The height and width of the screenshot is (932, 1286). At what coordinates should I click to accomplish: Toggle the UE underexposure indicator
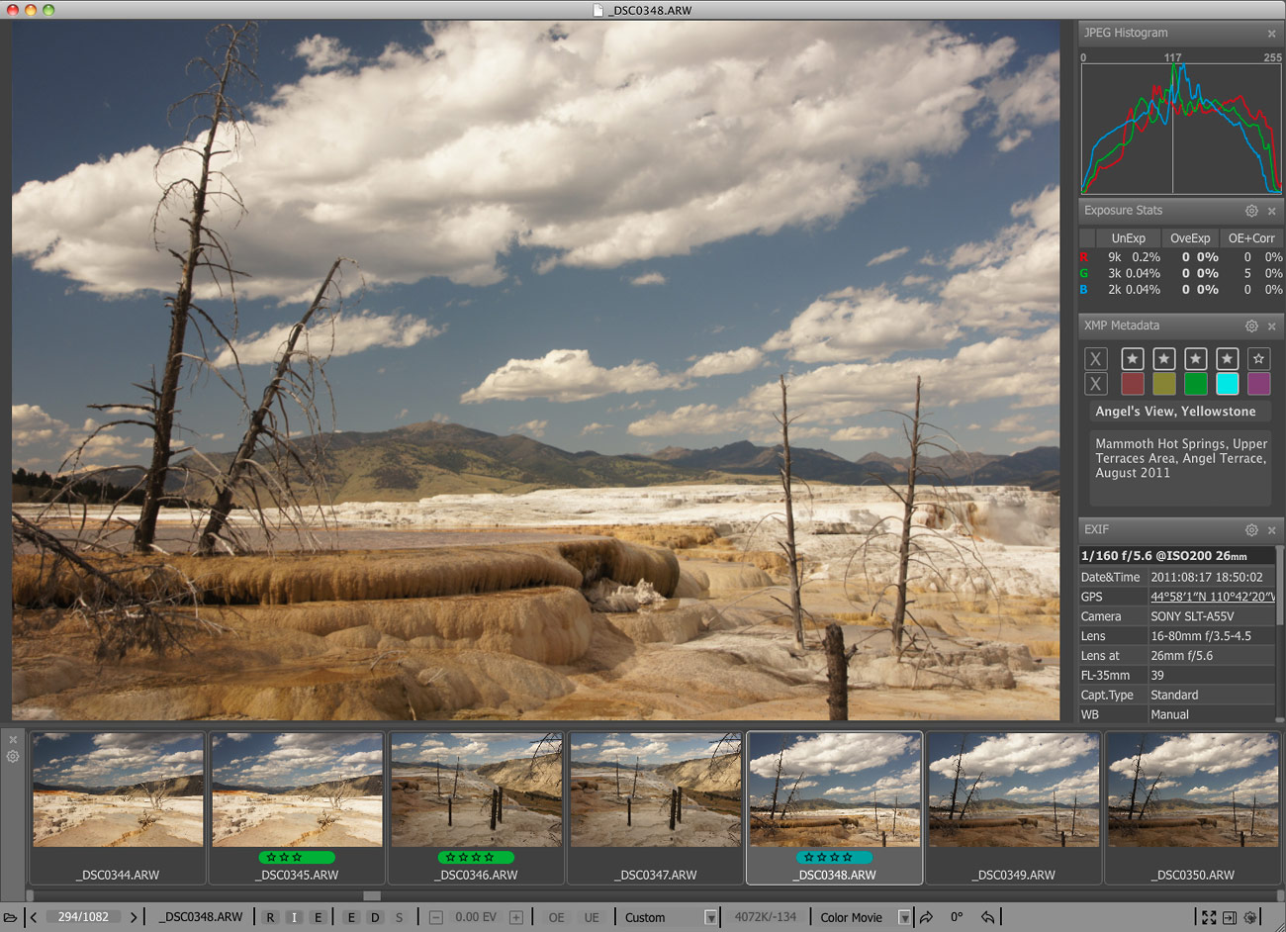[x=592, y=917]
